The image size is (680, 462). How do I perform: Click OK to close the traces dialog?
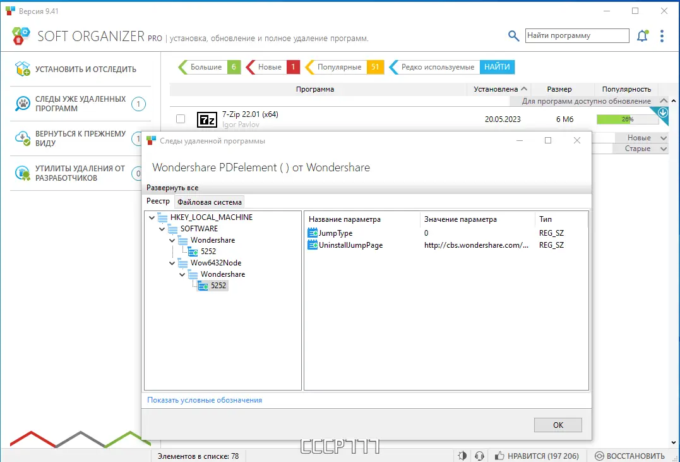[558, 425]
